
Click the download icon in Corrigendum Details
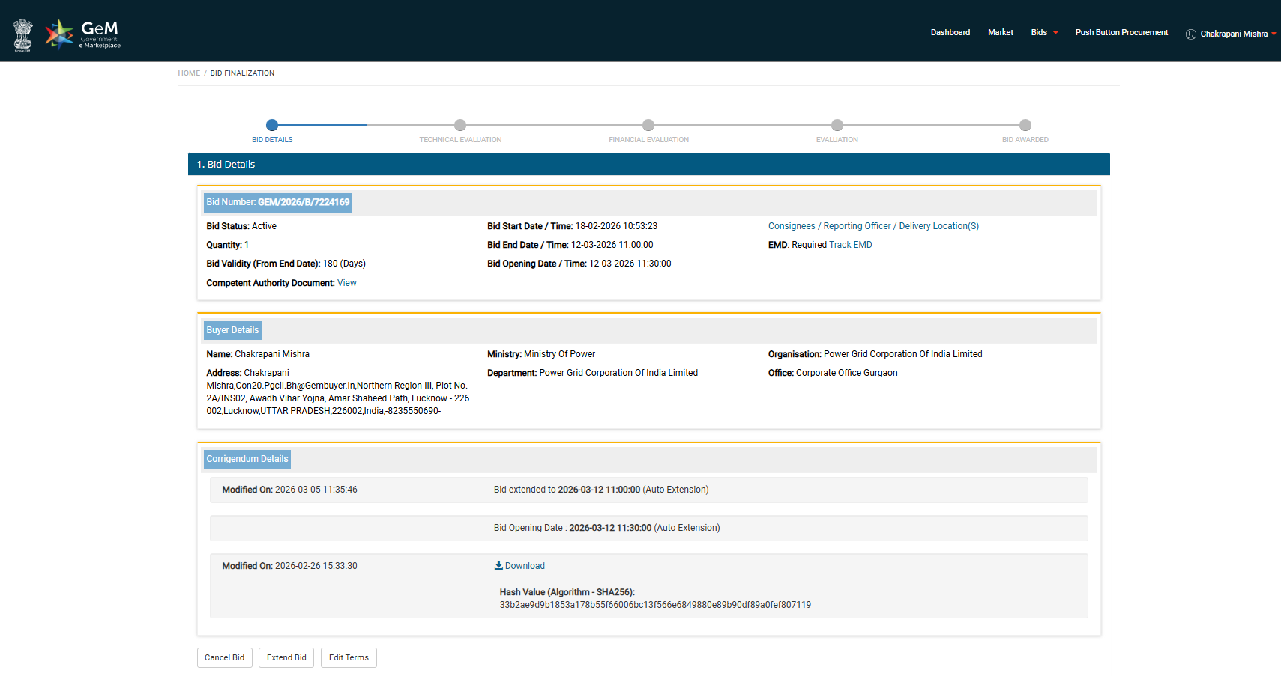pos(498,565)
